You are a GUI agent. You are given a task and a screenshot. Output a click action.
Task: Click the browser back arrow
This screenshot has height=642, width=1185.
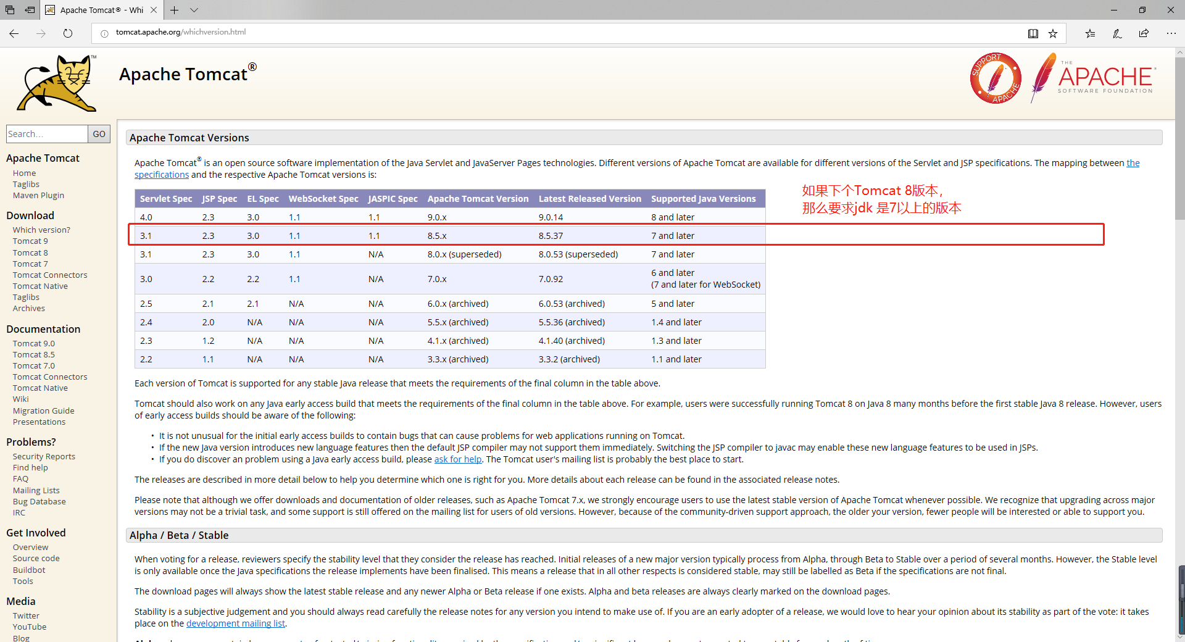coord(14,33)
